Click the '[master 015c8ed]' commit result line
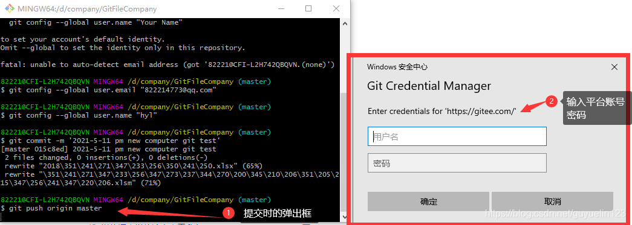 (108, 149)
